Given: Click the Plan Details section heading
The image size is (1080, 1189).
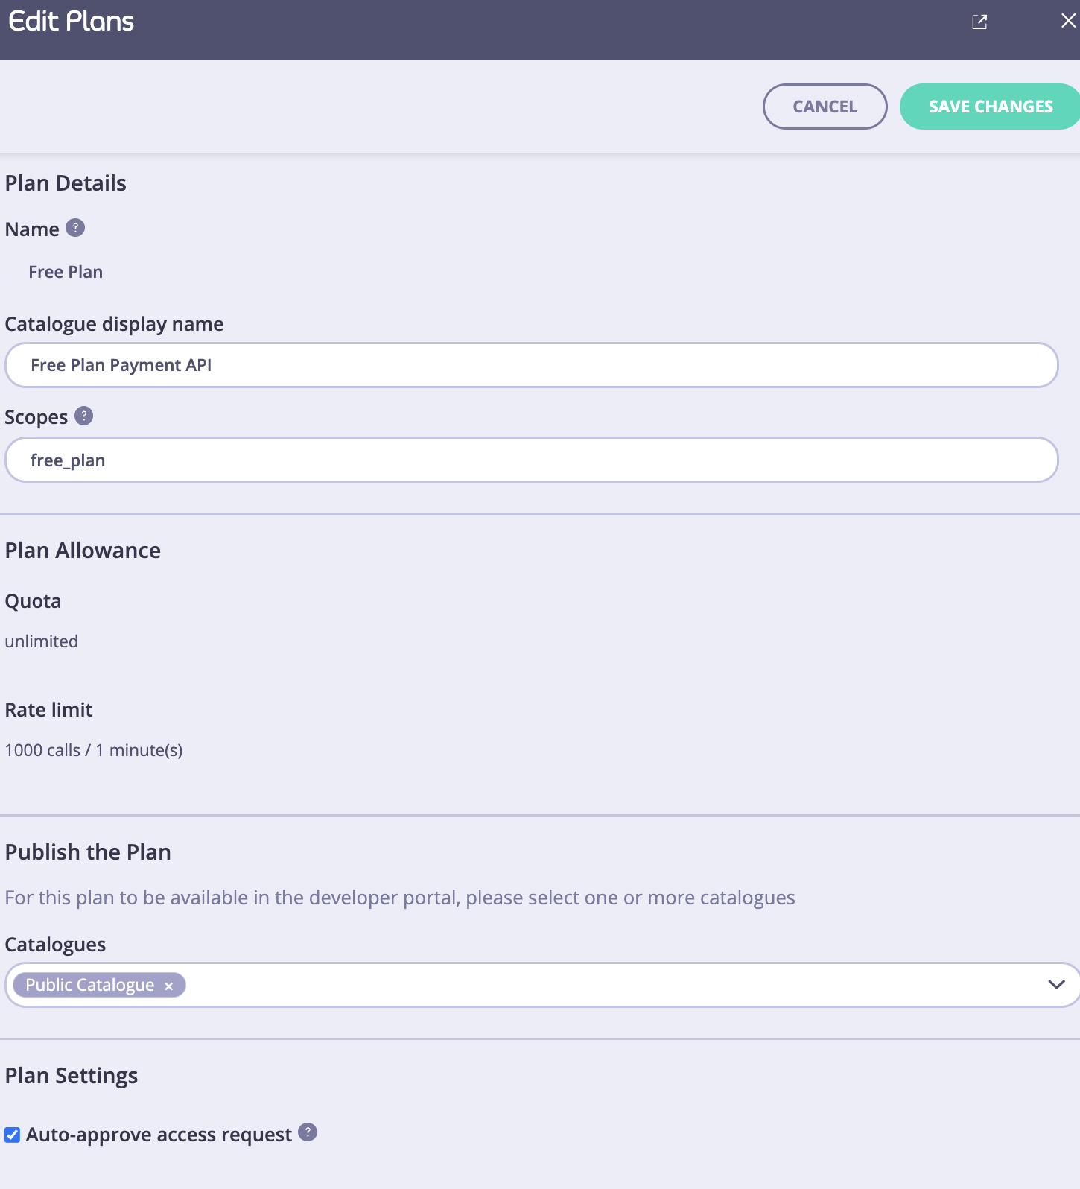Looking at the screenshot, I should 66,183.
